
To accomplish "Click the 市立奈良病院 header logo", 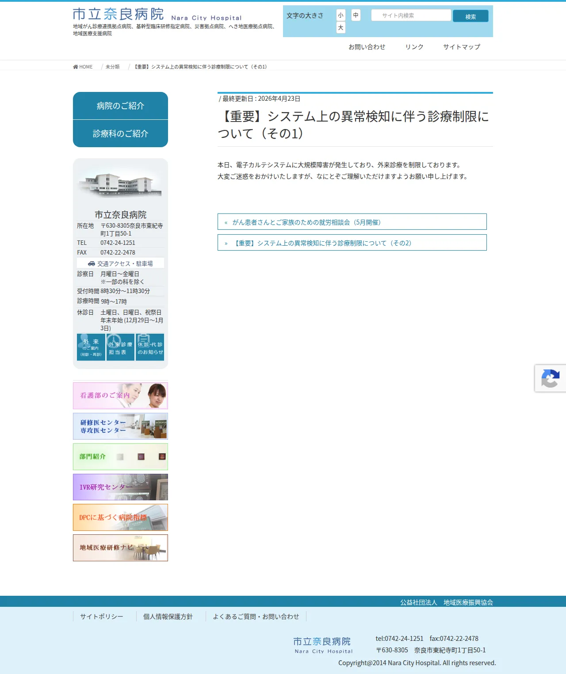I will [x=157, y=14].
